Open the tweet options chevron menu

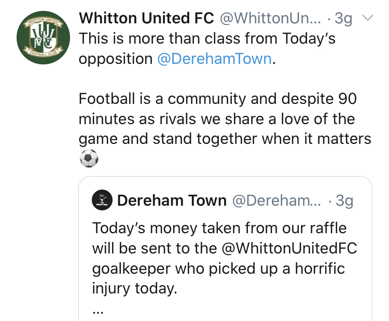[367, 19]
